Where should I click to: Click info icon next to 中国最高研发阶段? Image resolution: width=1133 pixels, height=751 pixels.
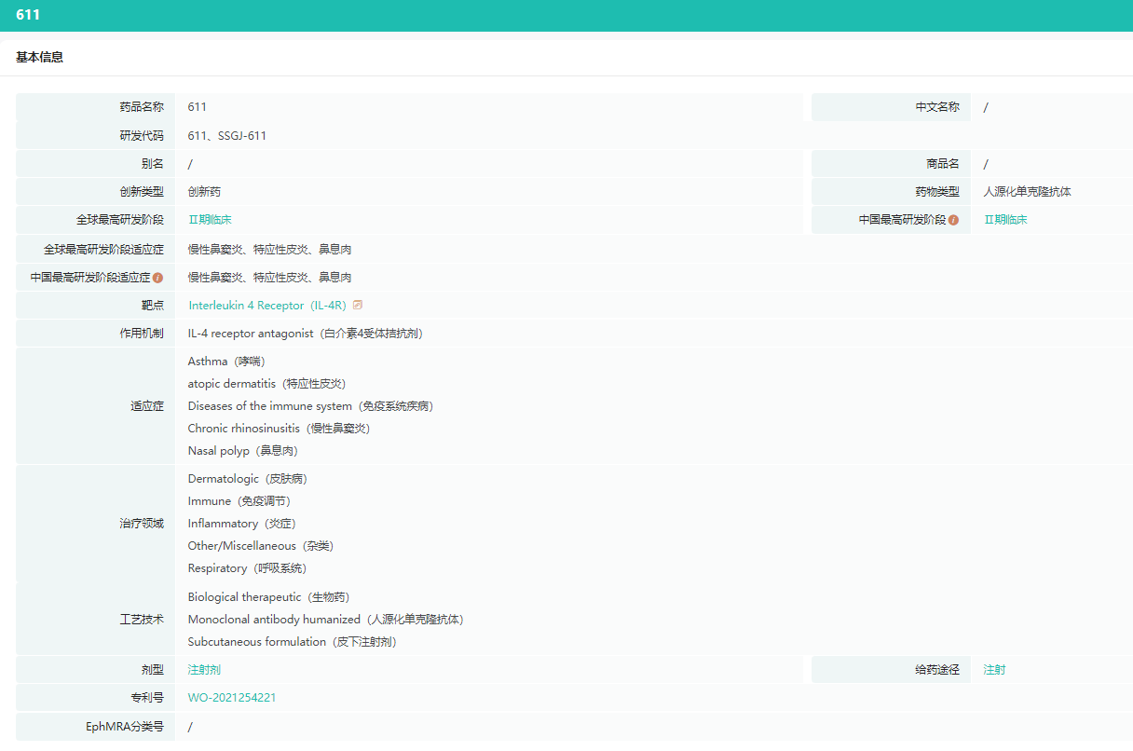coord(953,220)
